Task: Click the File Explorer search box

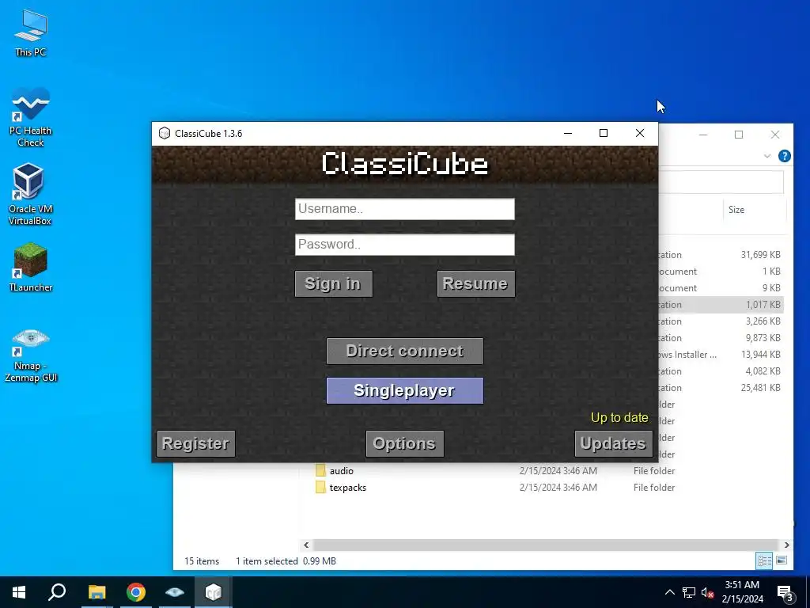Action: pyautogui.click(x=721, y=183)
